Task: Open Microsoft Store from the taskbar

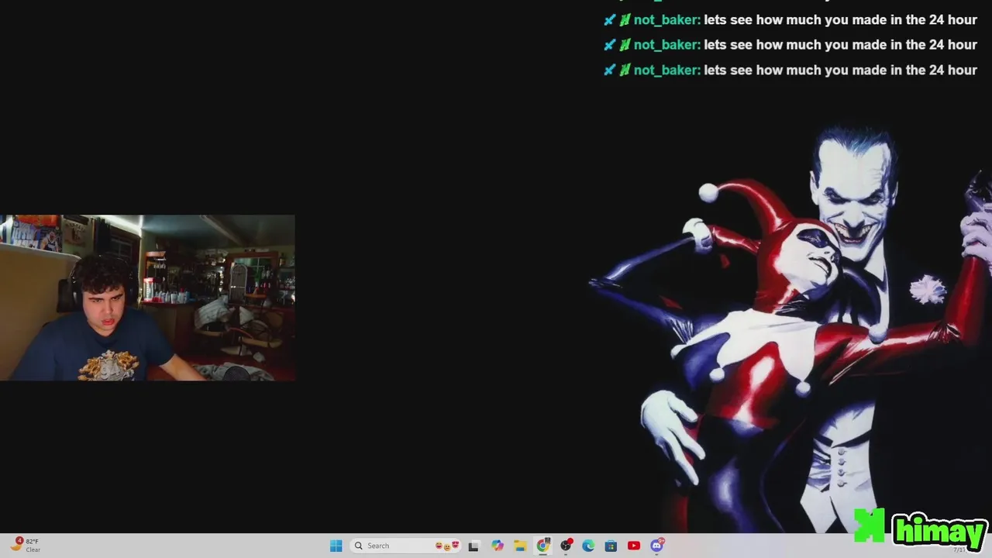Action: click(611, 546)
